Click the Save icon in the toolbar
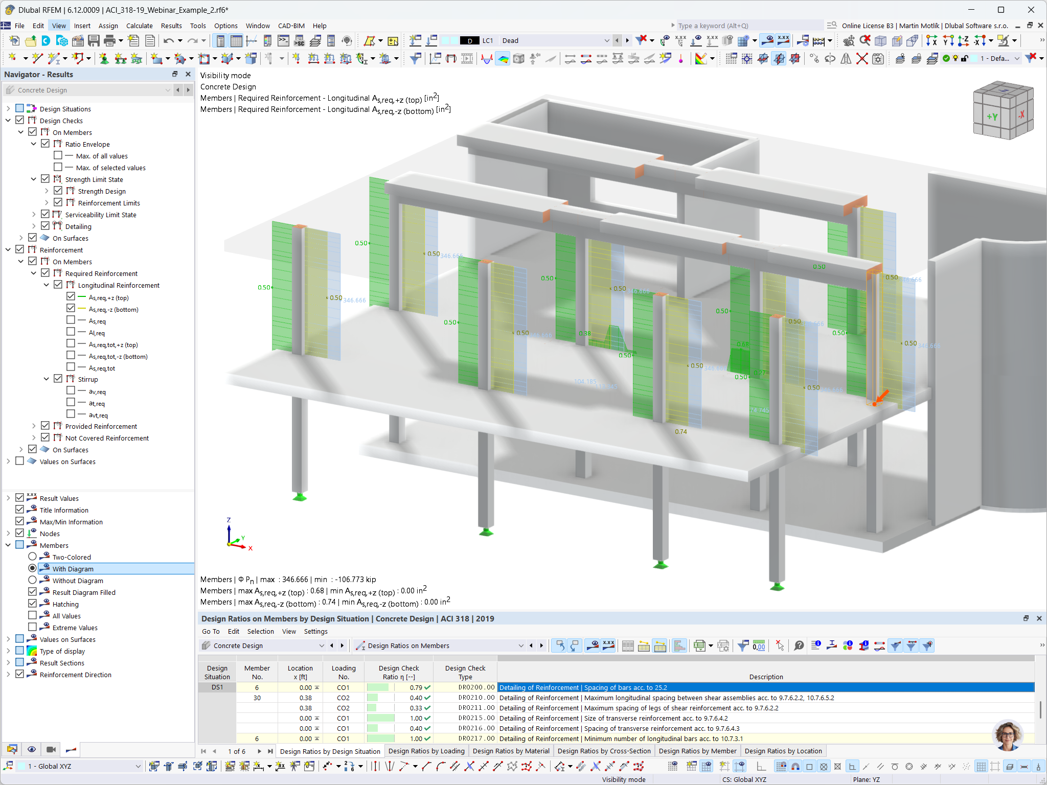1047x785 pixels. coord(95,41)
